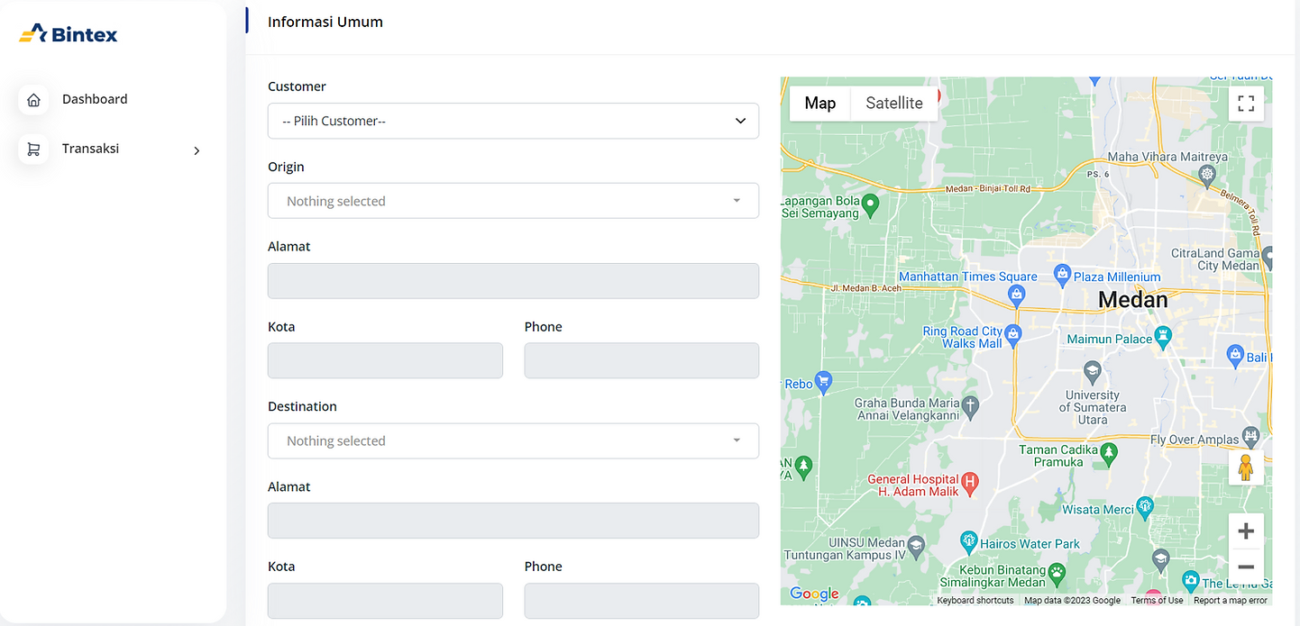This screenshot has width=1300, height=626.
Task: Zoom out on the map
Action: pyautogui.click(x=1246, y=567)
